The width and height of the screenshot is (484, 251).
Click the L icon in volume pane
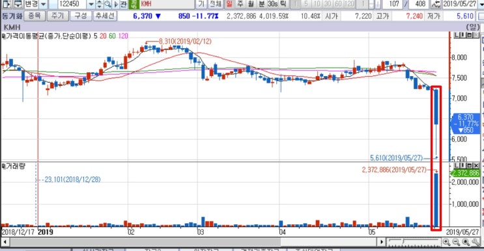coord(456,166)
